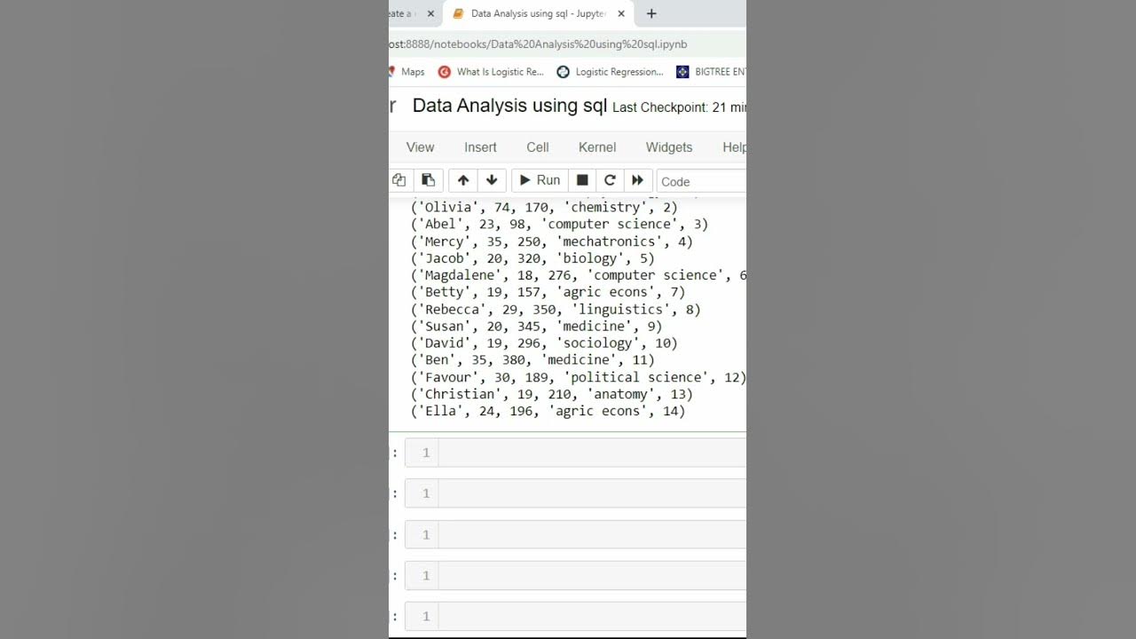Run the current cell
Image resolution: width=1136 pixels, height=639 pixels.
point(540,180)
